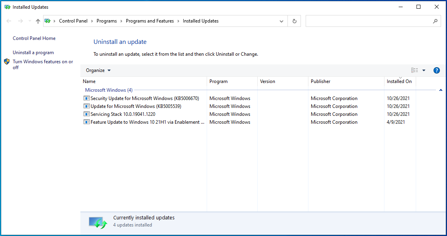This screenshot has height=236, width=447.
Task: Open the Uninstall a program link
Action: (33, 52)
